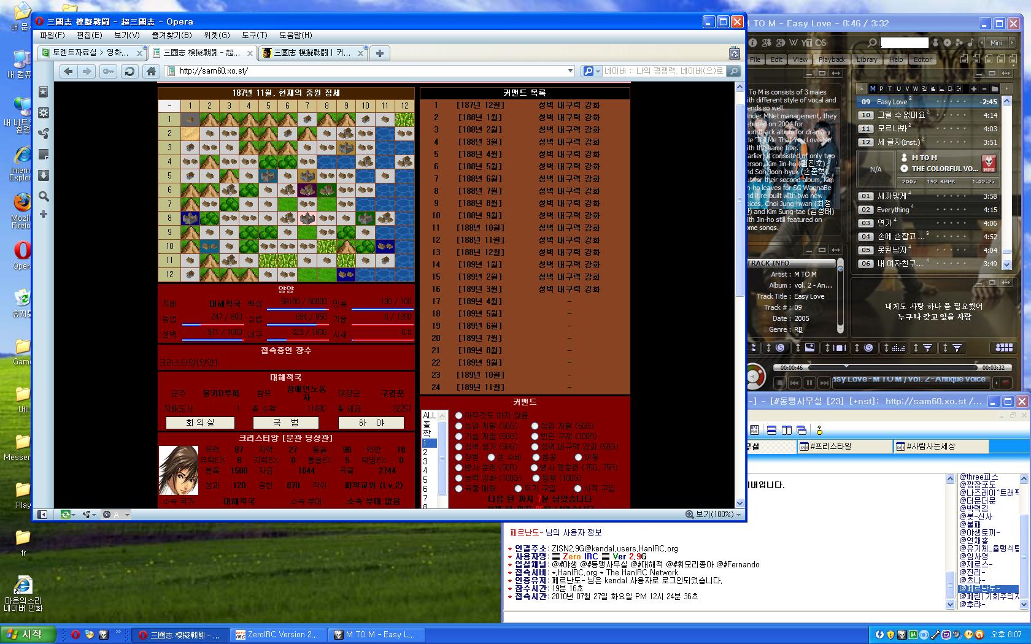The image size is (1031, 644).
Task: Click the back navigation arrow
Action: pyautogui.click(x=68, y=72)
